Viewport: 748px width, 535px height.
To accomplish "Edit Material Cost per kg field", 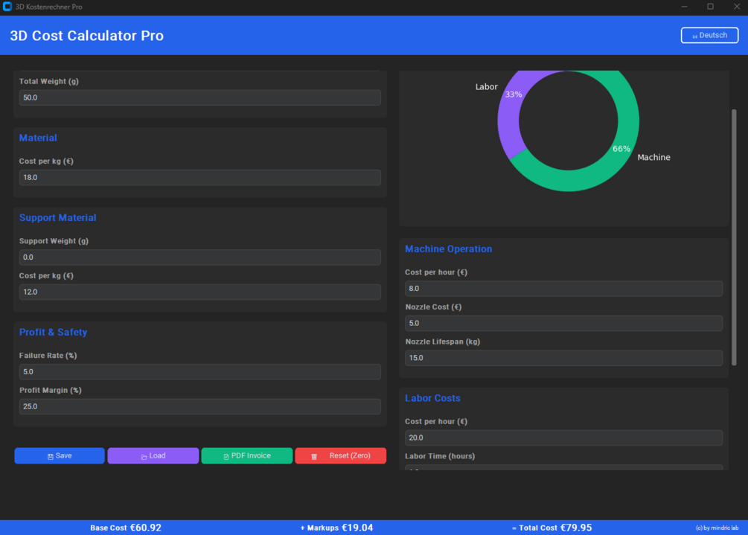I will [x=200, y=177].
